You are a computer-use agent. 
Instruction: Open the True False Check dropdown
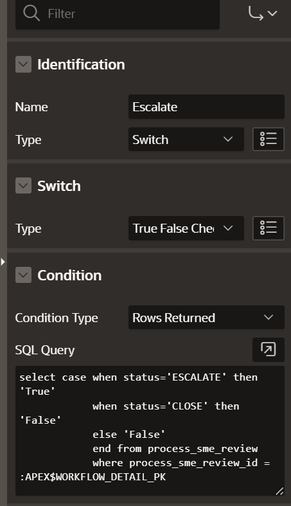tap(186, 228)
